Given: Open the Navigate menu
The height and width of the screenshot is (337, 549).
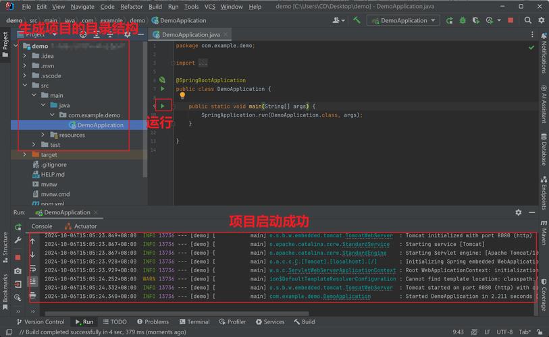Looking at the screenshot, I should click(x=82, y=7).
